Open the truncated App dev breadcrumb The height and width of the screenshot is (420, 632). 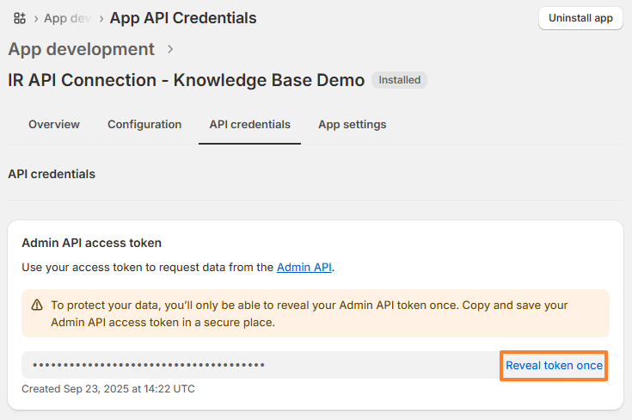click(69, 18)
